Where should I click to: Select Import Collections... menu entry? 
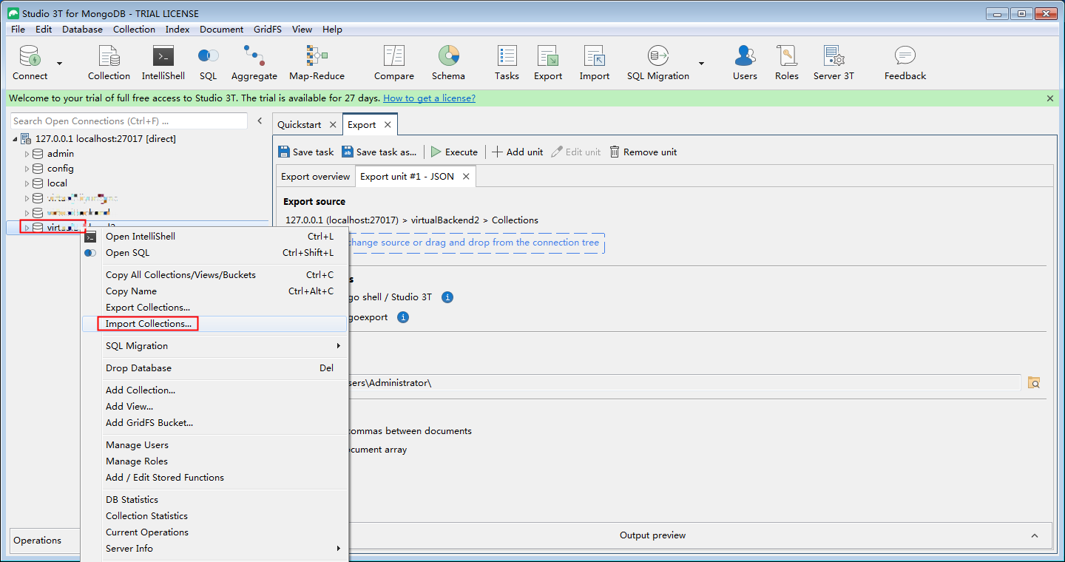click(x=214, y=324)
